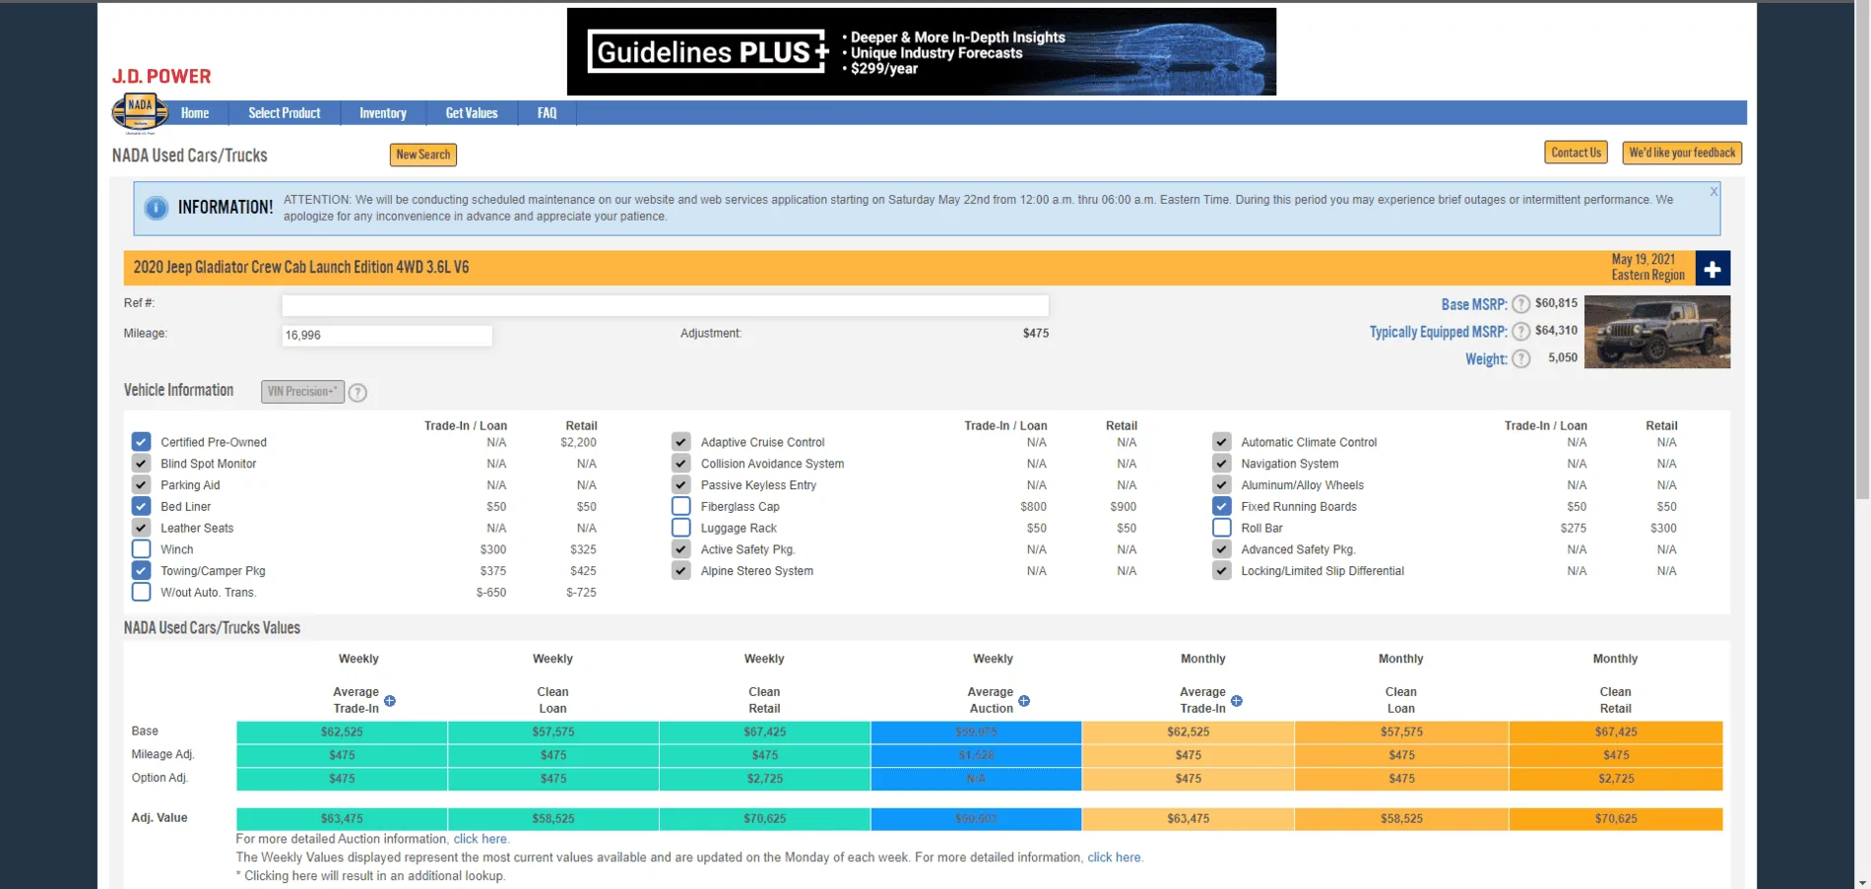Image resolution: width=1871 pixels, height=889 pixels.
Task: Click the Mileage input field
Action: coord(387,335)
